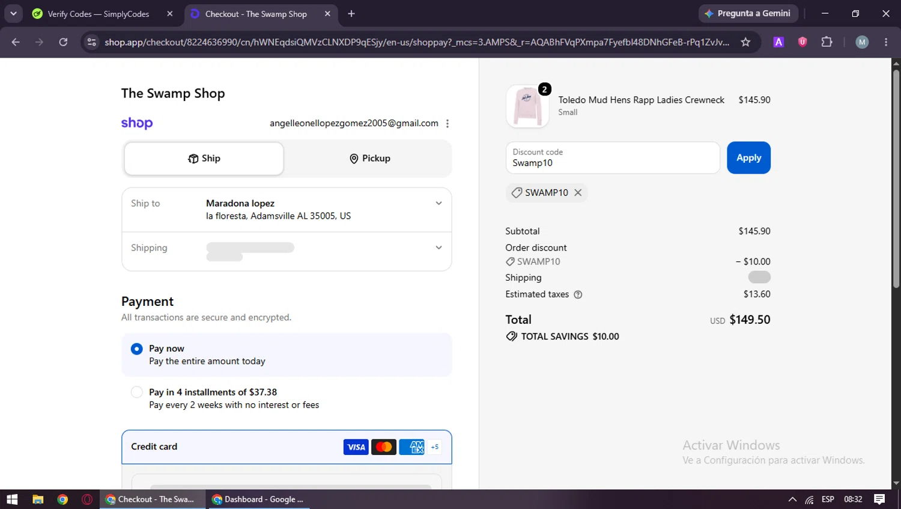Open the Chrome profile M avatar
901x509 pixels.
click(862, 42)
